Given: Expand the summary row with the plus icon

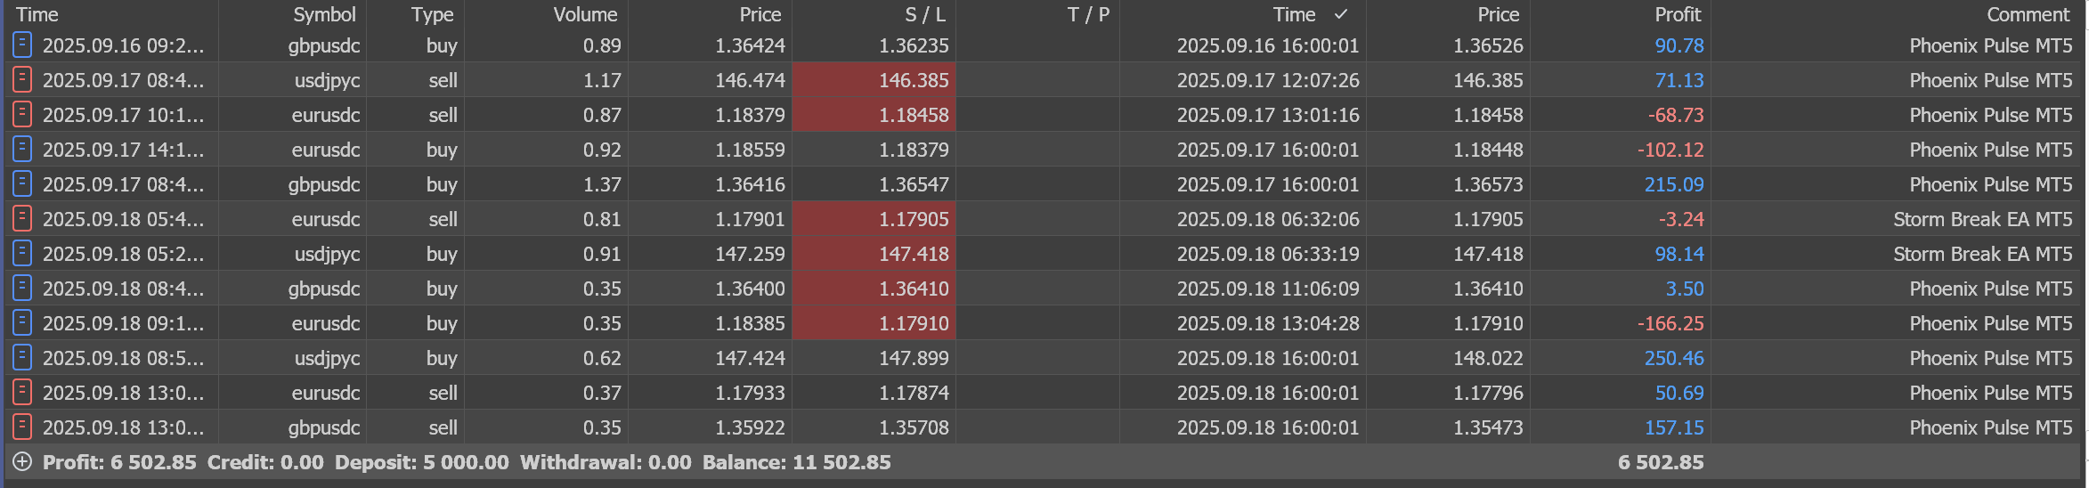Looking at the screenshot, I should [x=22, y=462].
